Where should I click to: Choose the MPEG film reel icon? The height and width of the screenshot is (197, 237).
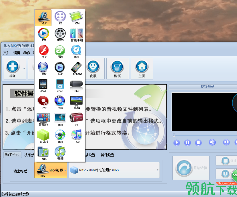pyautogui.click(x=60, y=35)
